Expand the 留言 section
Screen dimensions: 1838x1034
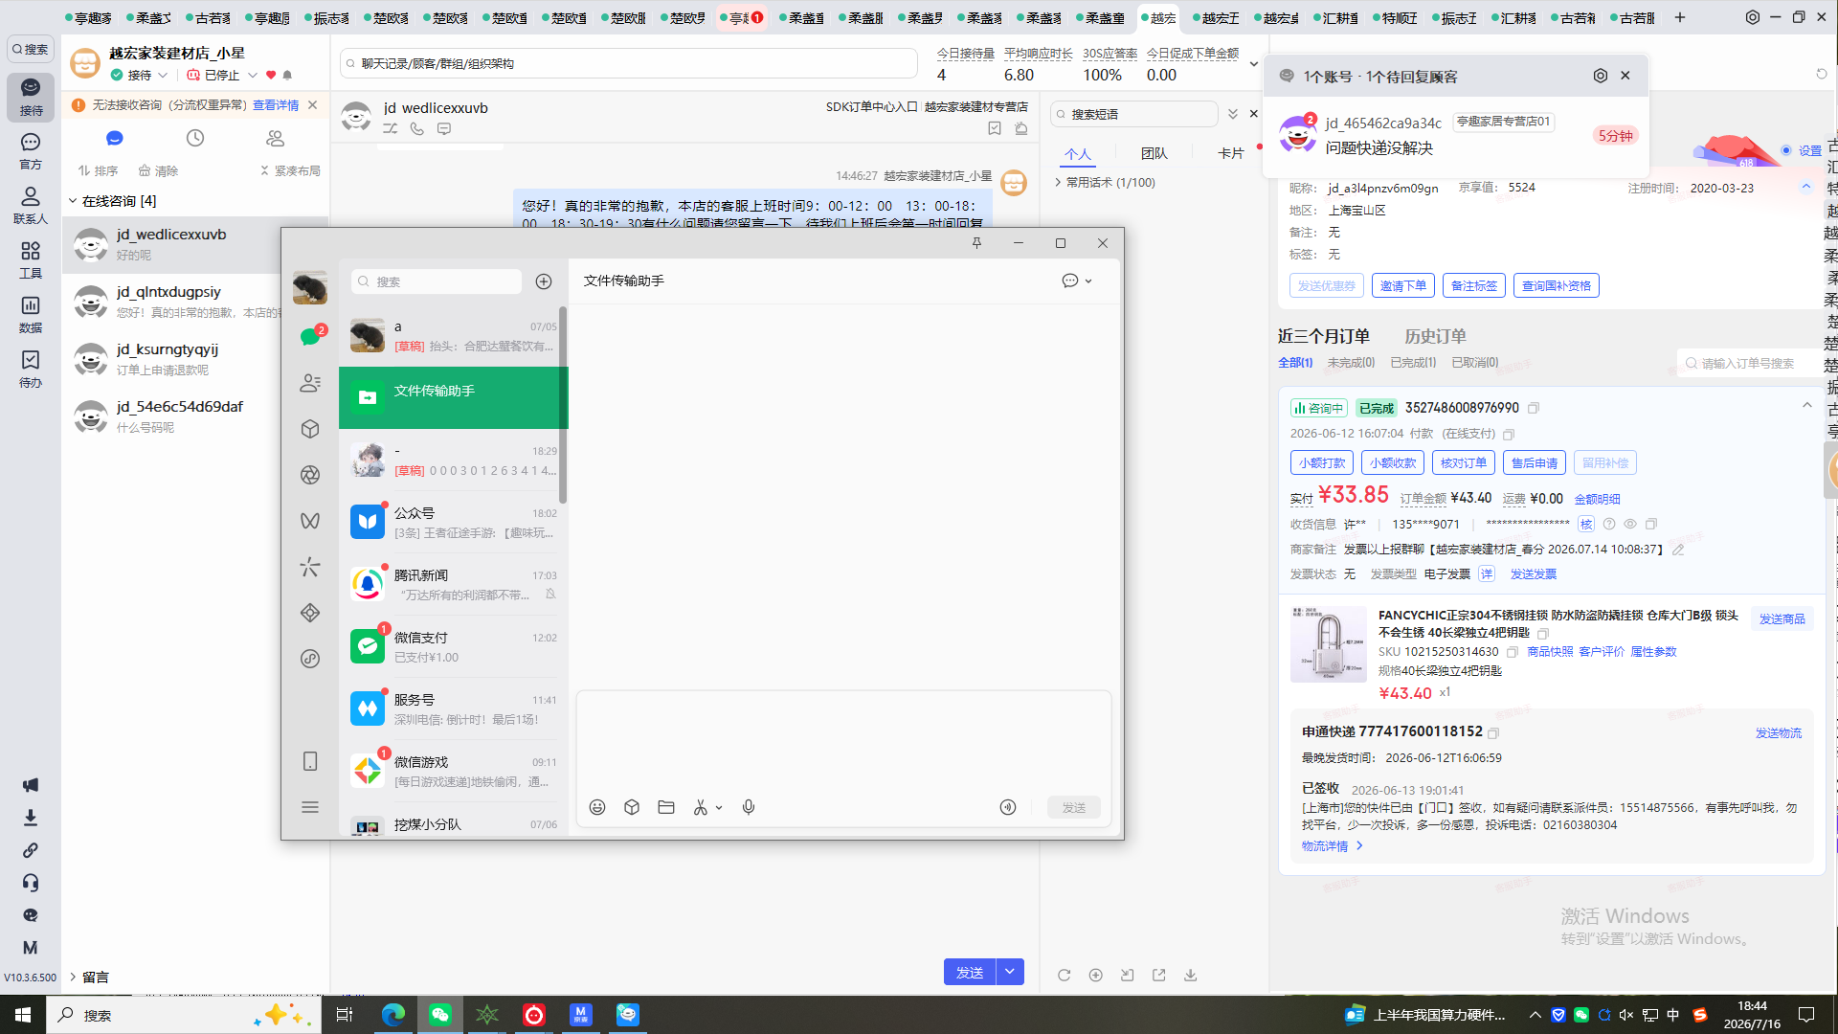coord(73,977)
